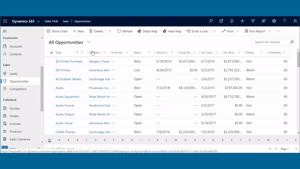
Task: Open Quotes in sidebar
Action: 15,108
